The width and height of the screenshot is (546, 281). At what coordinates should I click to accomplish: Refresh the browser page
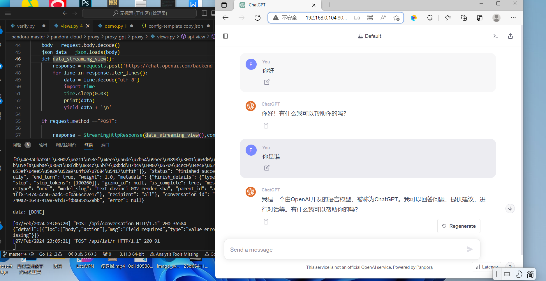[258, 18]
